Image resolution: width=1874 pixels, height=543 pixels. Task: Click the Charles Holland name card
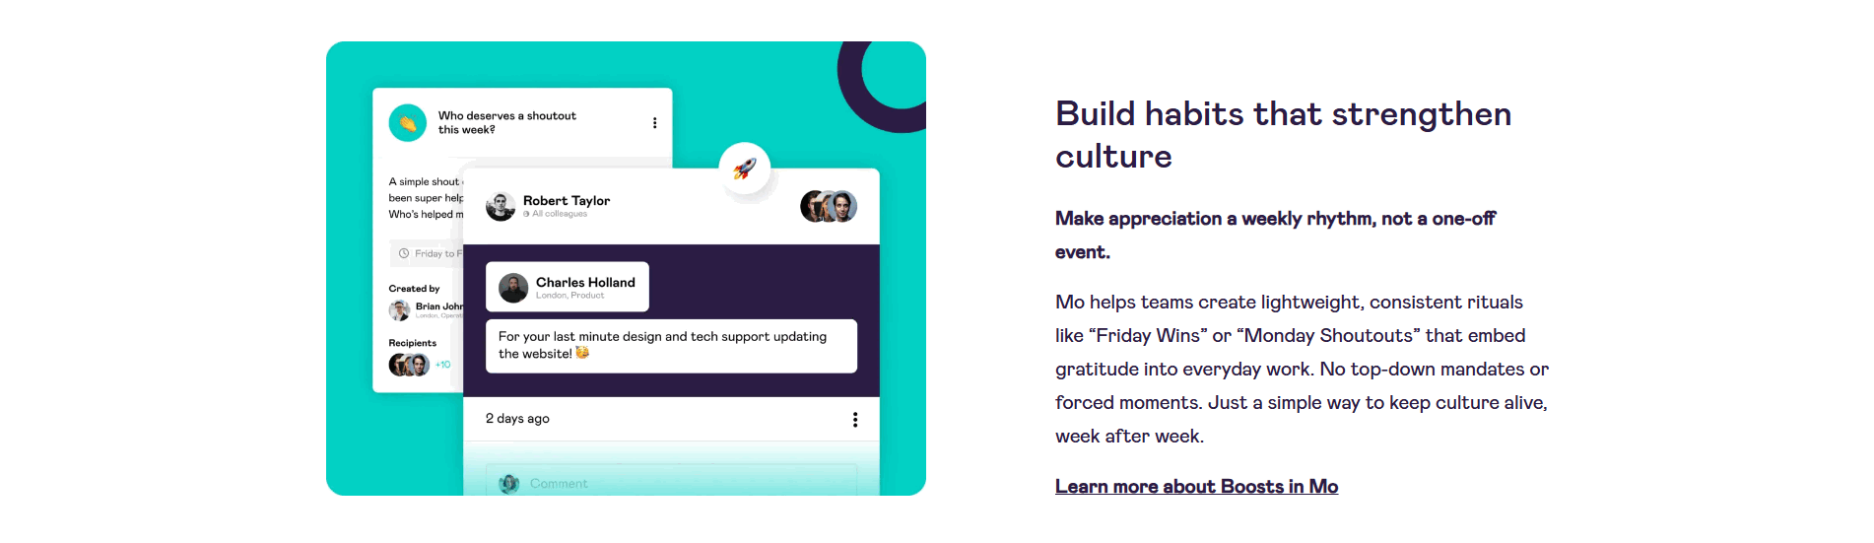568,287
